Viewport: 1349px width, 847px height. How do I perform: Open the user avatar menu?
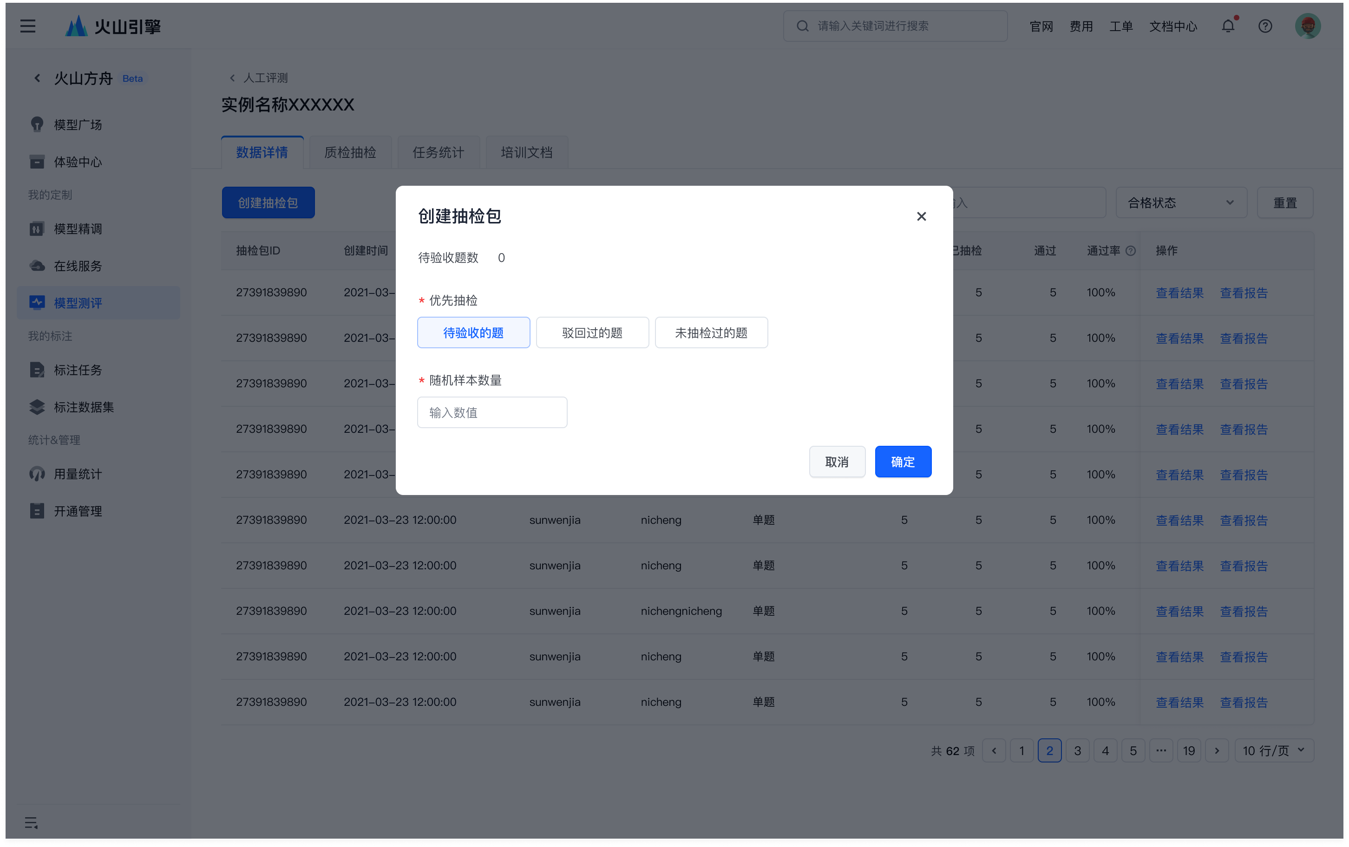[x=1308, y=26]
